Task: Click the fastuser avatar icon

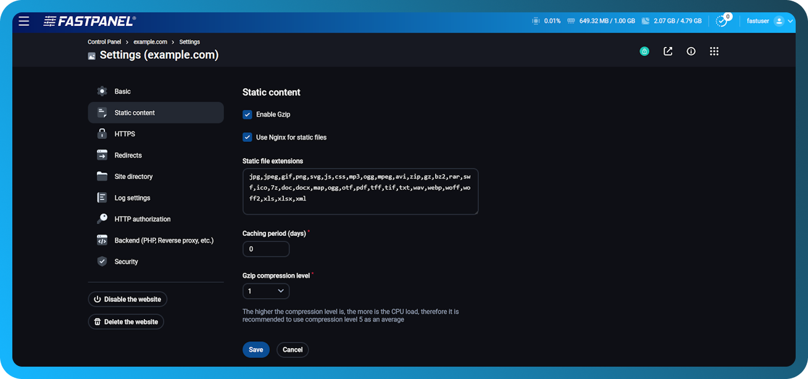Action: [778, 20]
